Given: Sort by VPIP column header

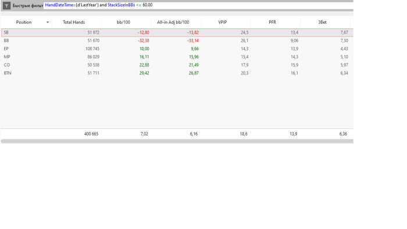Looking at the screenshot, I should point(223,22).
